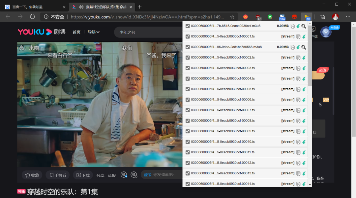Click the browser address bar URL
356x198 pixels.
coord(147,17)
